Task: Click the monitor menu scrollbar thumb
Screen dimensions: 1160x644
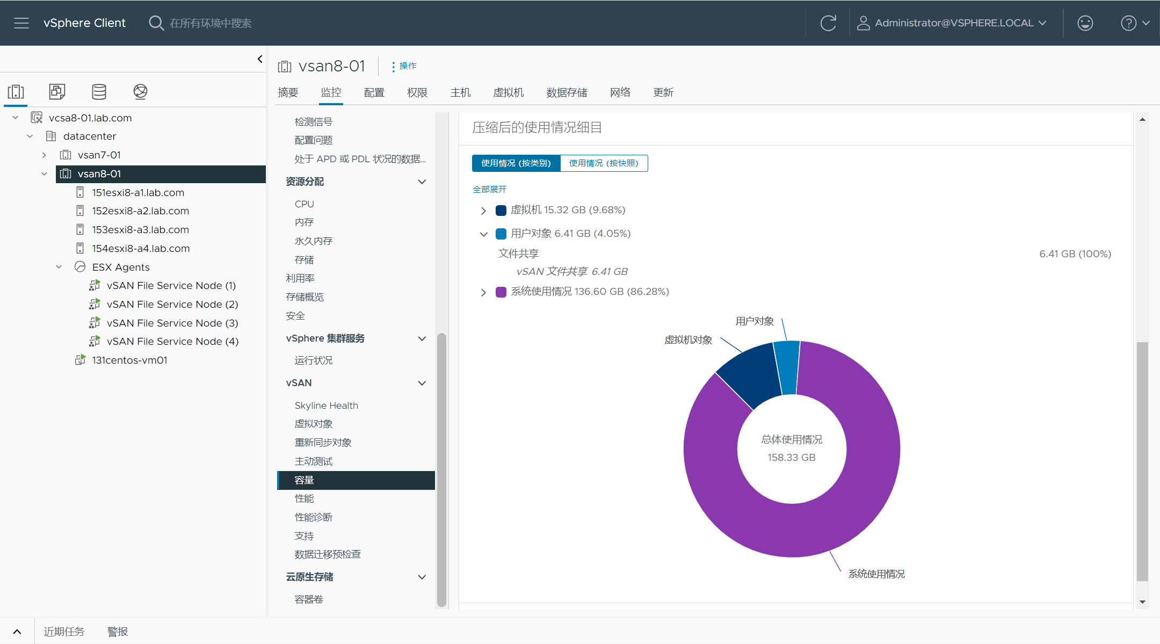Action: pos(441,469)
